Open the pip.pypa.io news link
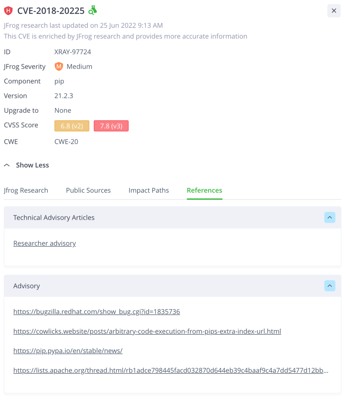The image size is (349, 404). point(68,351)
